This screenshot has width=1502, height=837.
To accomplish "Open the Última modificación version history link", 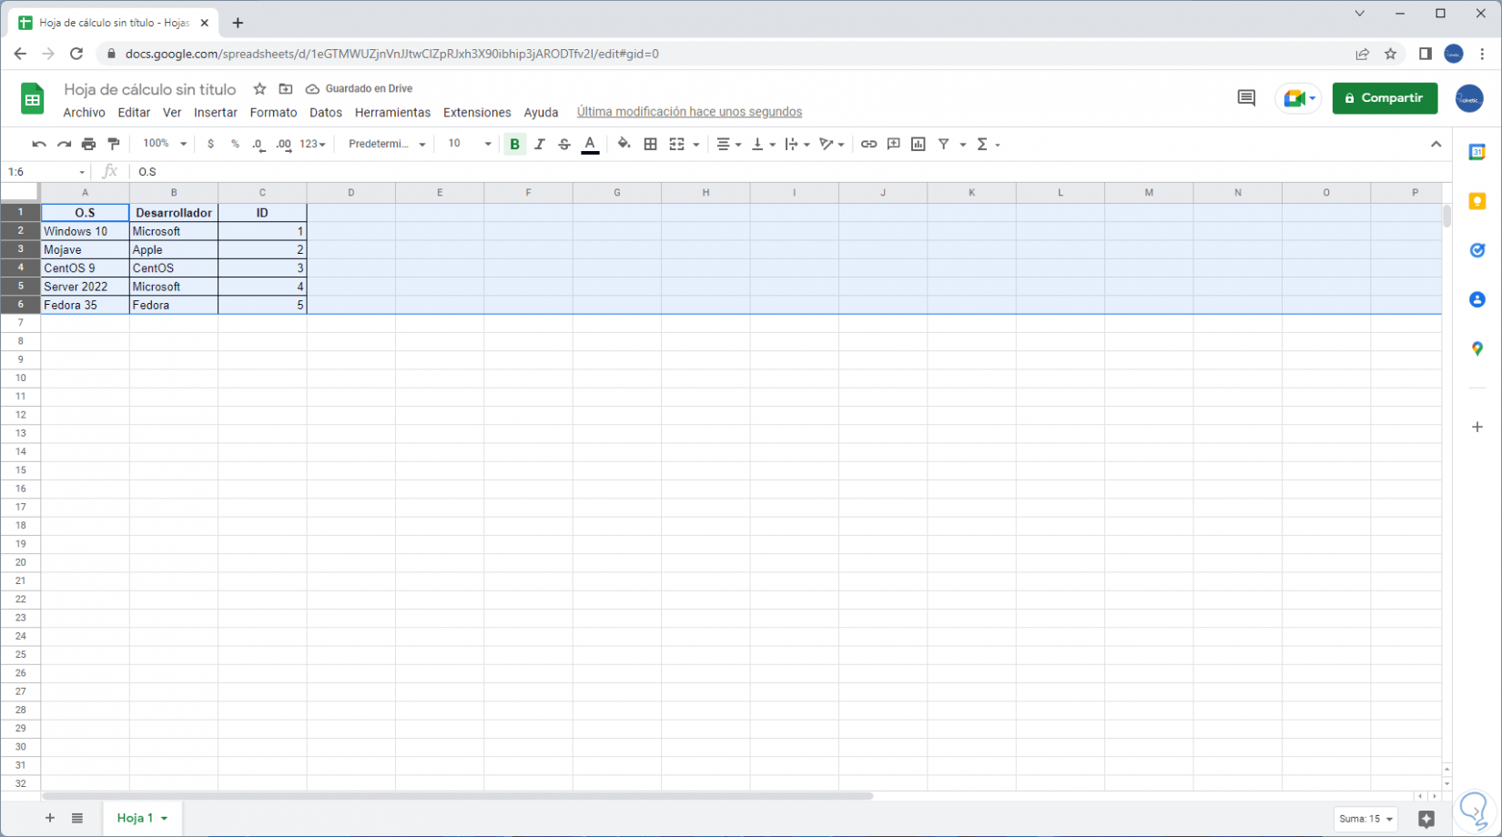I will (x=689, y=112).
